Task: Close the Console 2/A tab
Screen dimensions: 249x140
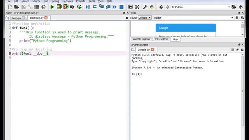Action: click(x=153, y=49)
